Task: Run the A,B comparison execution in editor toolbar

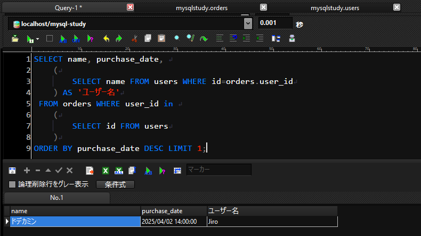Action: point(63,39)
